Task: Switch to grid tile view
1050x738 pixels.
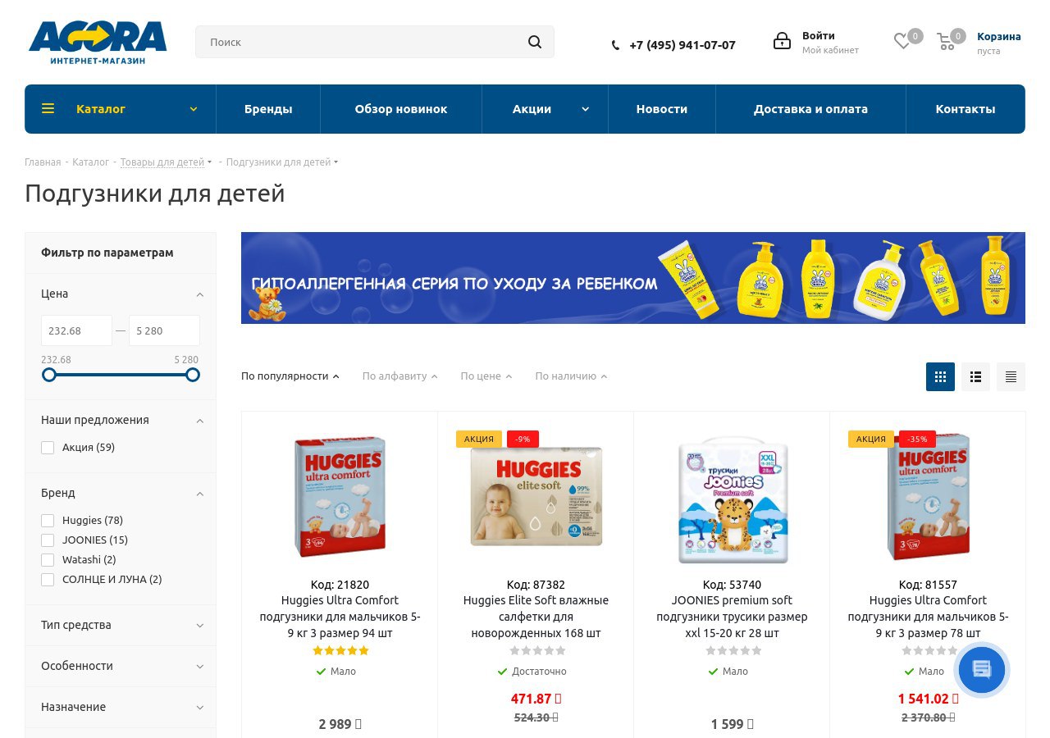Action: pos(940,376)
